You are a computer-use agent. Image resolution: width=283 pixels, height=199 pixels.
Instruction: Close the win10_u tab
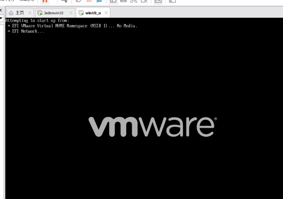[x=106, y=13]
